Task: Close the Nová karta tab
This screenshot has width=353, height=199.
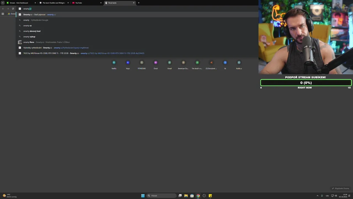Action: [x=134, y=3]
